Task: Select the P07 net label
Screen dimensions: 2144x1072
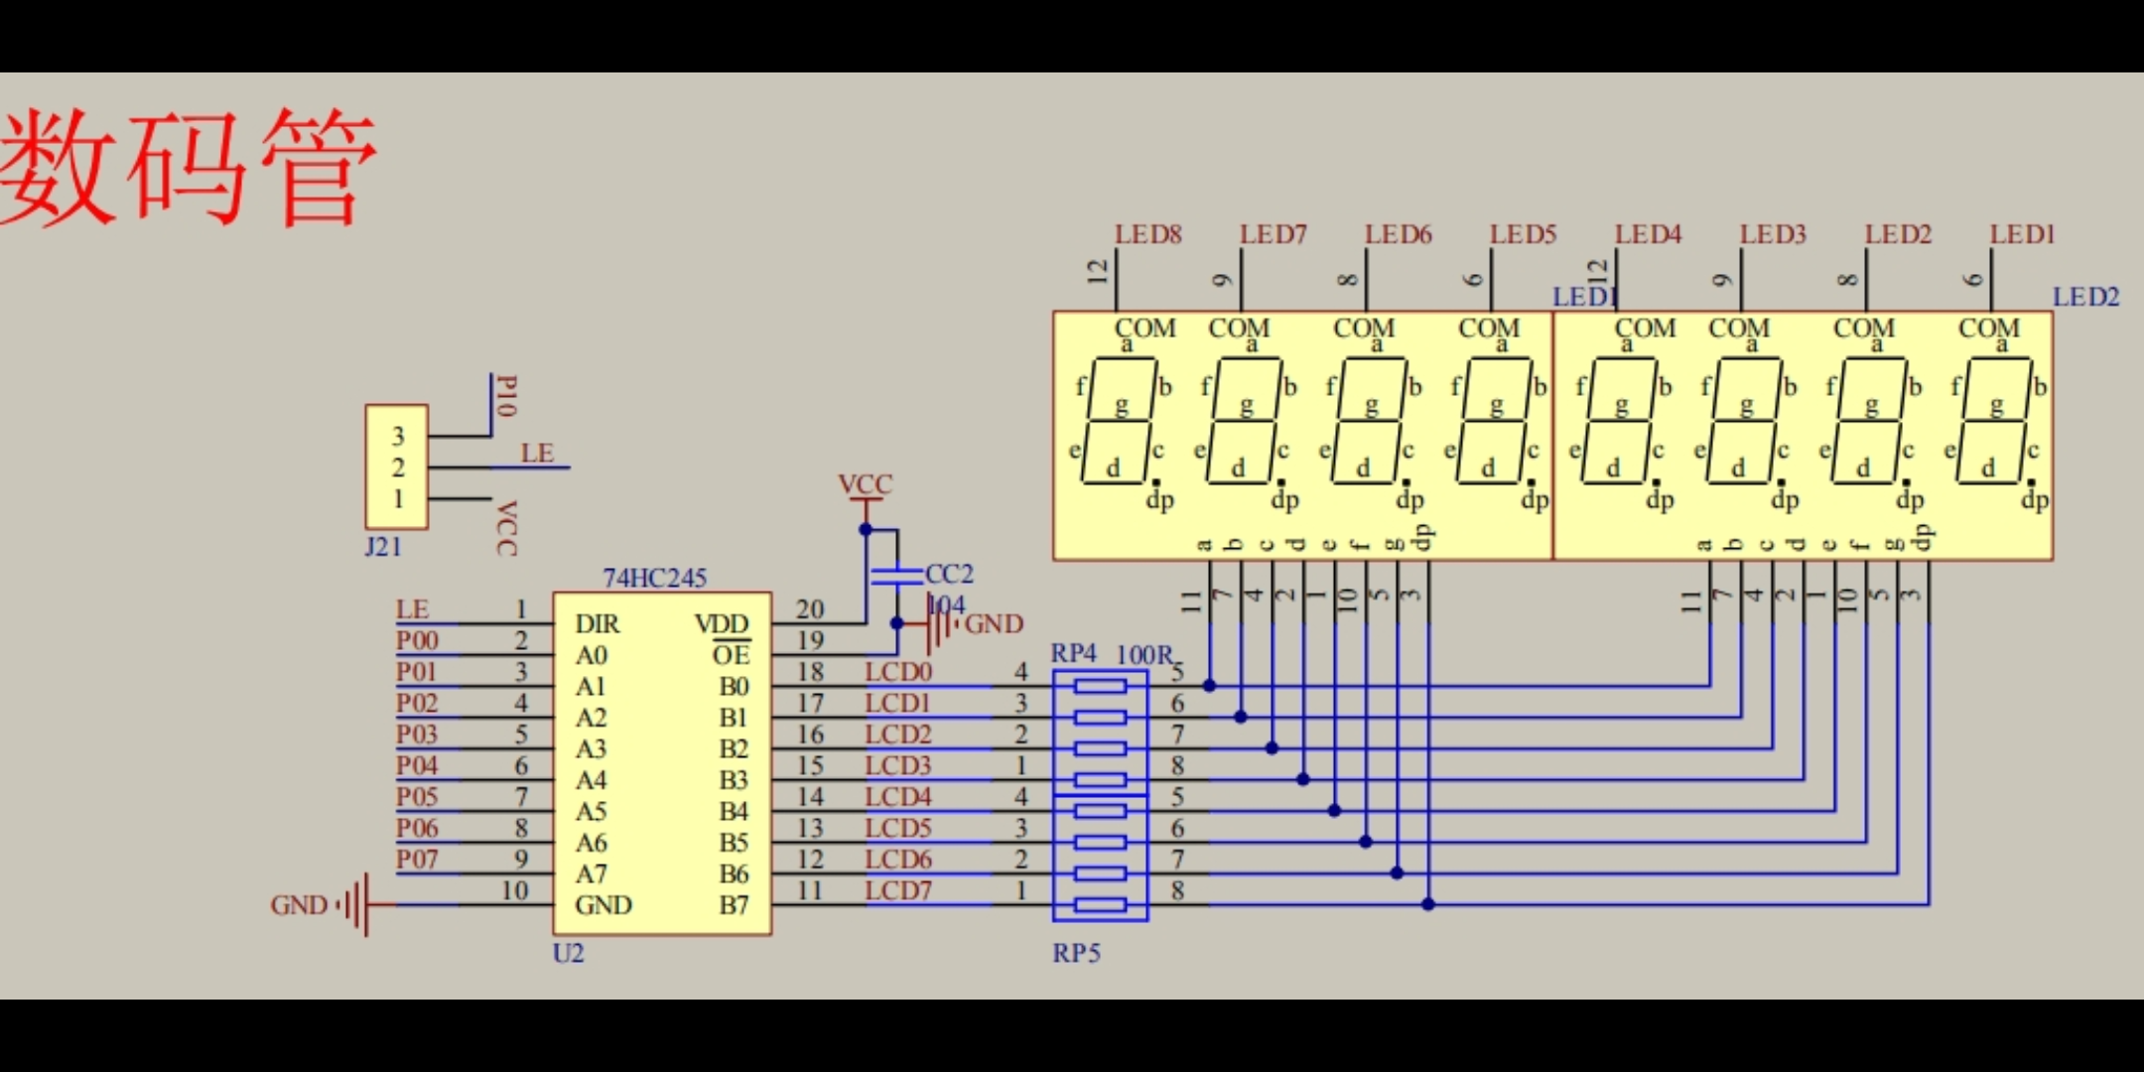Action: pyautogui.click(x=417, y=859)
